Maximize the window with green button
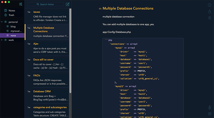The image size is (214, 118). 9,2
